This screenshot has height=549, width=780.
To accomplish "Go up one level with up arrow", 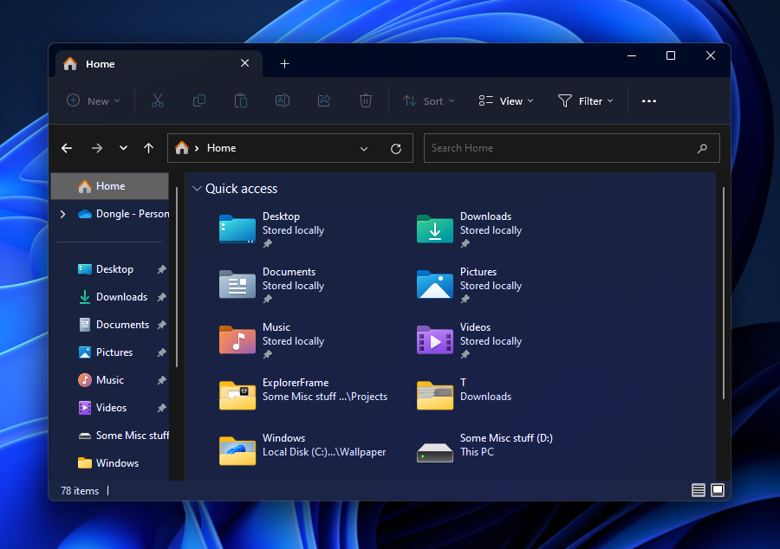I will (x=148, y=148).
